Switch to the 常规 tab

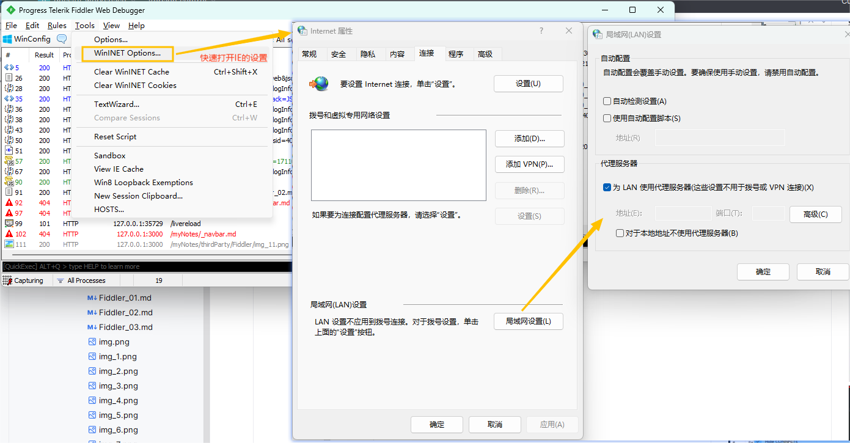pos(310,54)
